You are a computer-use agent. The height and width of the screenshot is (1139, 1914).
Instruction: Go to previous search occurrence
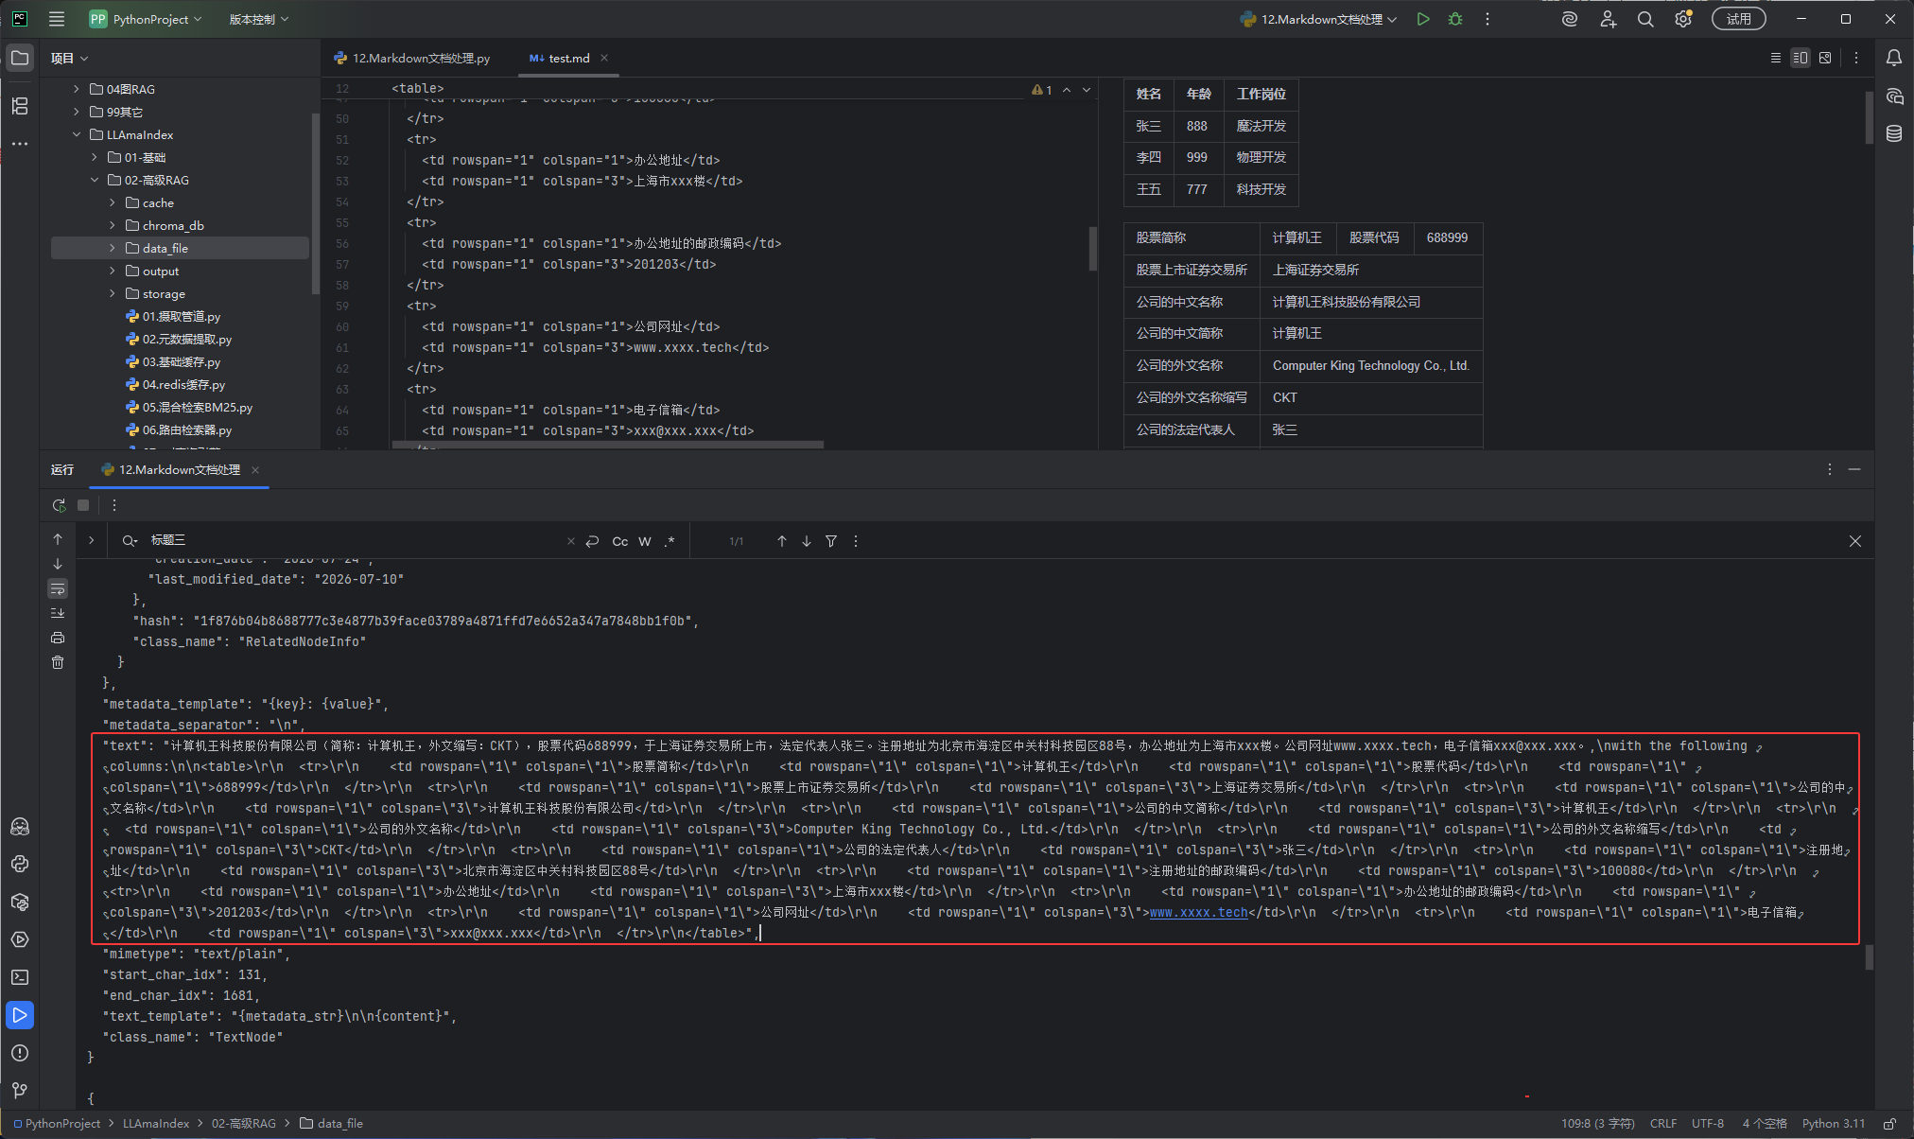pyautogui.click(x=782, y=541)
